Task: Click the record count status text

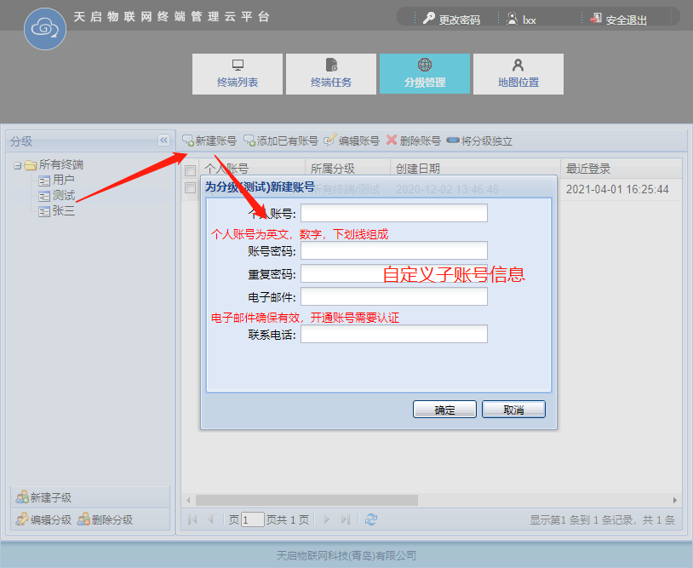Action: (x=603, y=519)
